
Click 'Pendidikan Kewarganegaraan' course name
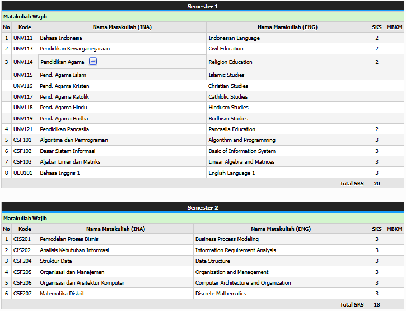tap(75, 48)
